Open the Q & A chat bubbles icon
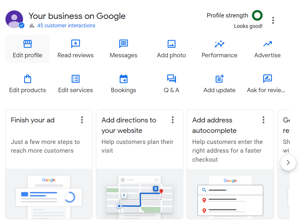This screenshot has height=223, width=301. point(171,79)
